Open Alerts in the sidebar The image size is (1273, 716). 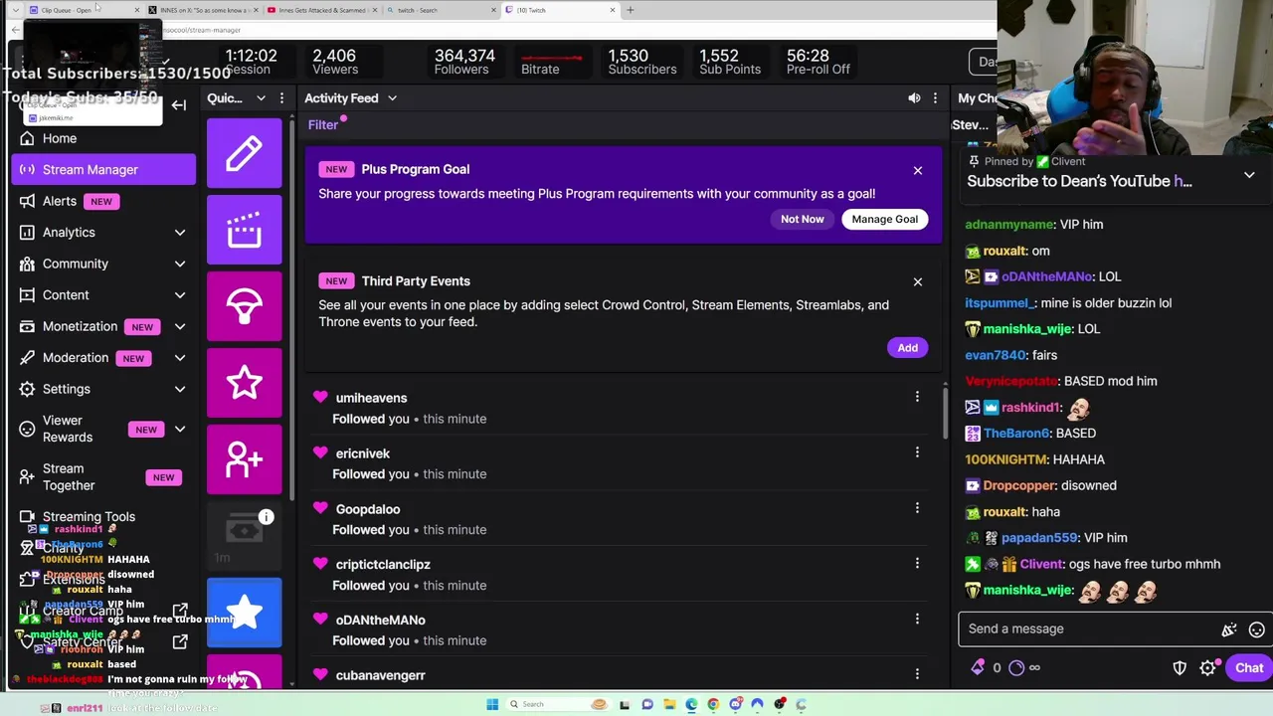(x=103, y=201)
